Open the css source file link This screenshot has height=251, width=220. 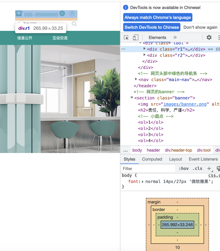click(214, 175)
